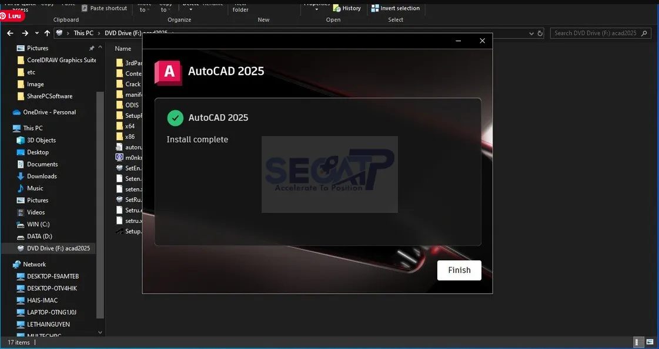Click the search magnifier icon
This screenshot has width=659, height=349.
tap(644, 33)
